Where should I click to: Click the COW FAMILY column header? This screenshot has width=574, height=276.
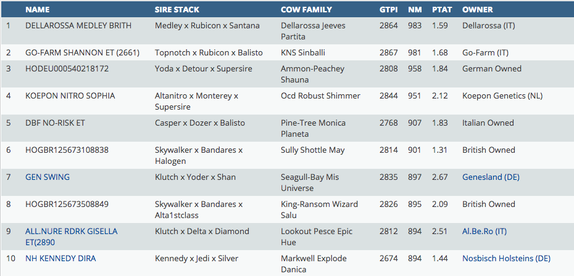pos(306,10)
